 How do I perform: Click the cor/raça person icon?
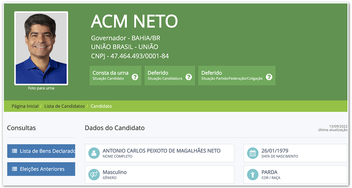[252, 175]
